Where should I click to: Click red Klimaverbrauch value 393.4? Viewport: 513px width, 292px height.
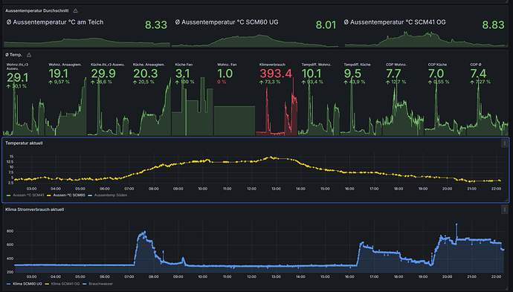[276, 74]
